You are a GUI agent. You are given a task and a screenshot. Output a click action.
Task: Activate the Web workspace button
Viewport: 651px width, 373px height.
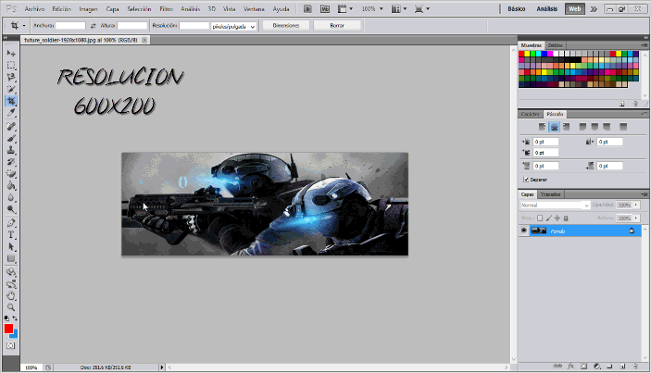[x=575, y=8]
